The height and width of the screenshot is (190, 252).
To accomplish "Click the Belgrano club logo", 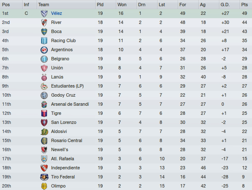I will pos(44,59).
